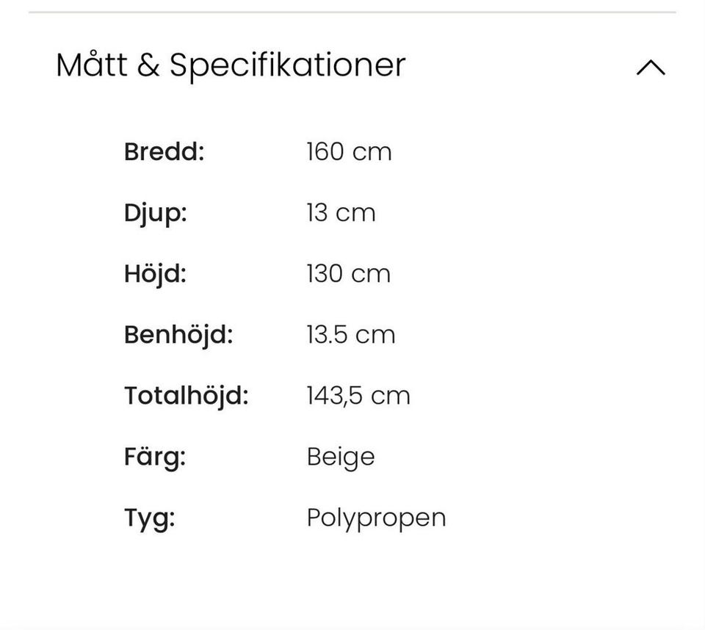Click the 130 cm height value
705x630 pixels.
click(x=348, y=274)
